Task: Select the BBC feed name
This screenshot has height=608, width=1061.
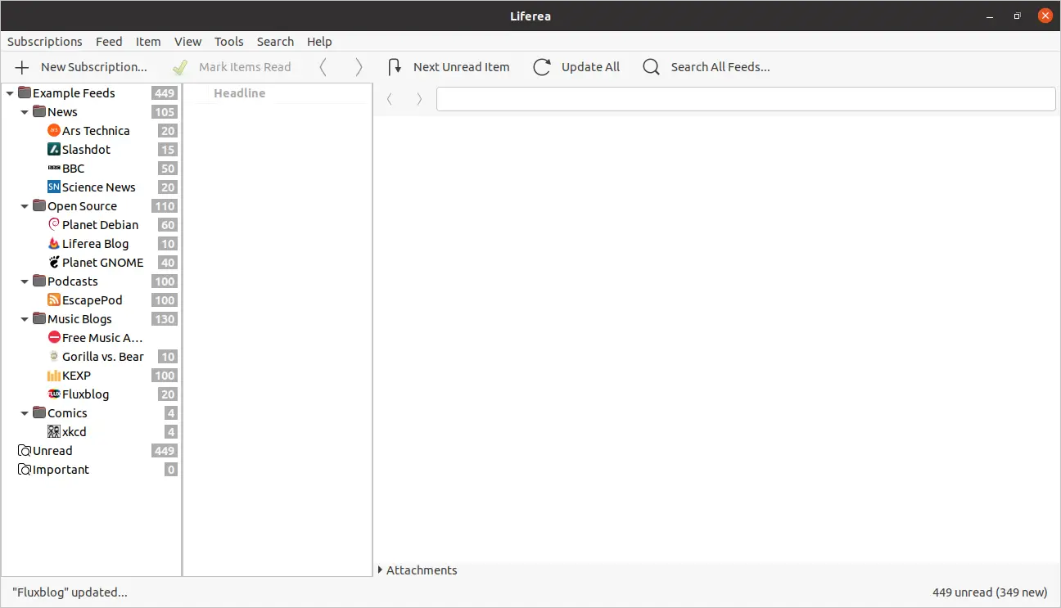Action: pos(73,169)
